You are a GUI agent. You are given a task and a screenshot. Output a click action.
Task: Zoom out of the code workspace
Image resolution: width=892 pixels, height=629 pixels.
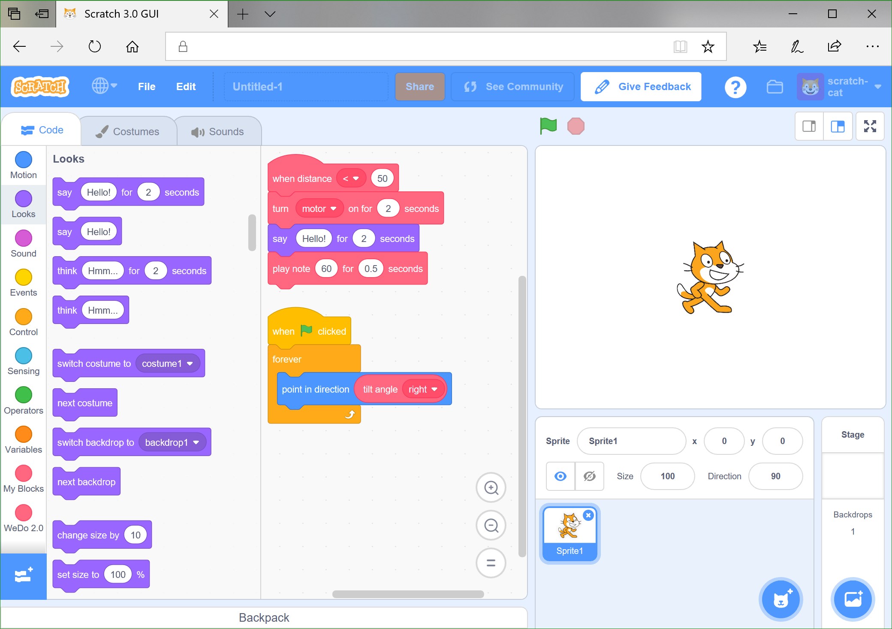[x=491, y=526]
